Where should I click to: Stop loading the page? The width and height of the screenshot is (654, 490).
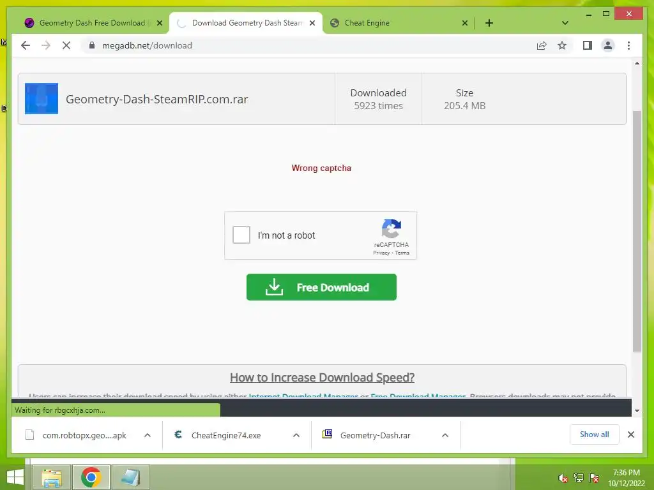pyautogui.click(x=66, y=45)
